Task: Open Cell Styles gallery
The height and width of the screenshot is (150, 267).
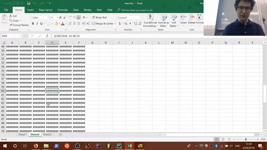Action: click(x=174, y=21)
